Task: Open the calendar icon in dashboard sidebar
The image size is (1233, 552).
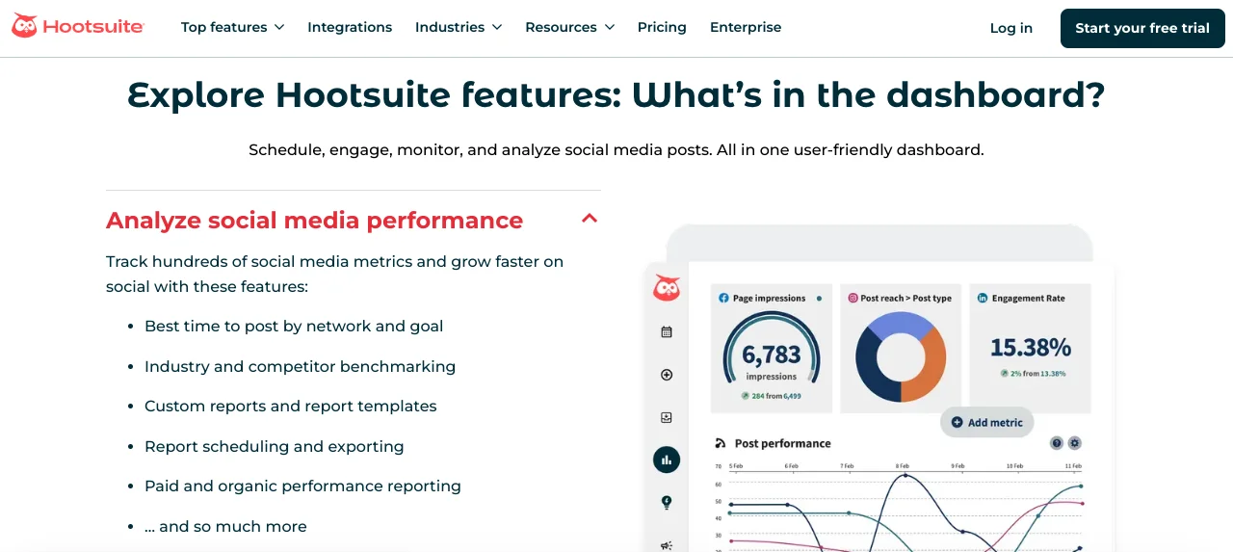Action: point(667,332)
